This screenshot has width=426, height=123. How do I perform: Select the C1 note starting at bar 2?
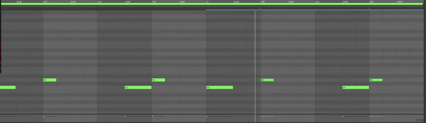[x=220, y=87]
